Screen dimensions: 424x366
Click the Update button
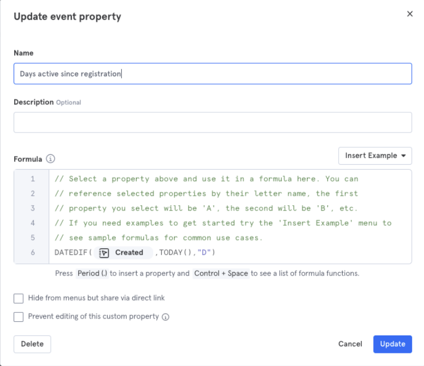(x=392, y=344)
